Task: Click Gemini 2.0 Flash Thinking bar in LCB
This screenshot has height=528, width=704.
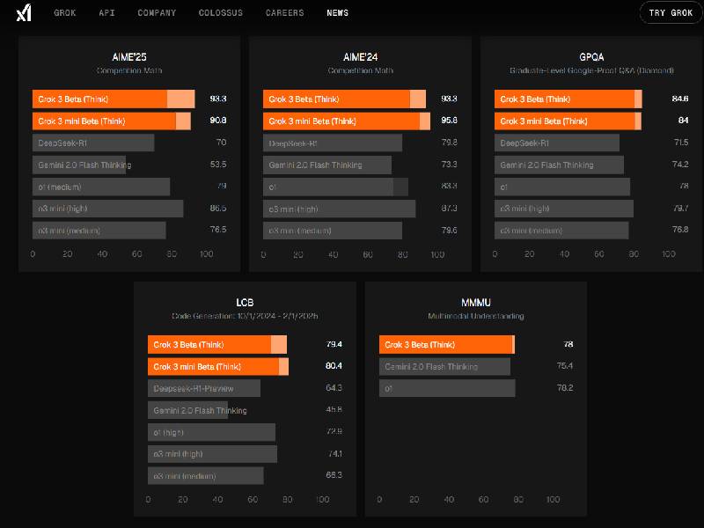Action: pos(187,410)
